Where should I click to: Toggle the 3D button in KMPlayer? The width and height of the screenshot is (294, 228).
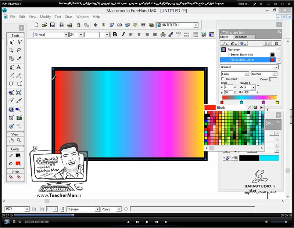coord(7,222)
